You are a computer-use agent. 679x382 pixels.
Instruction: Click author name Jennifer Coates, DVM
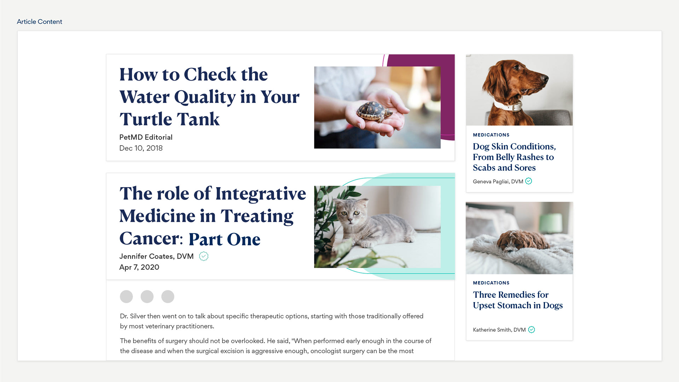point(156,256)
